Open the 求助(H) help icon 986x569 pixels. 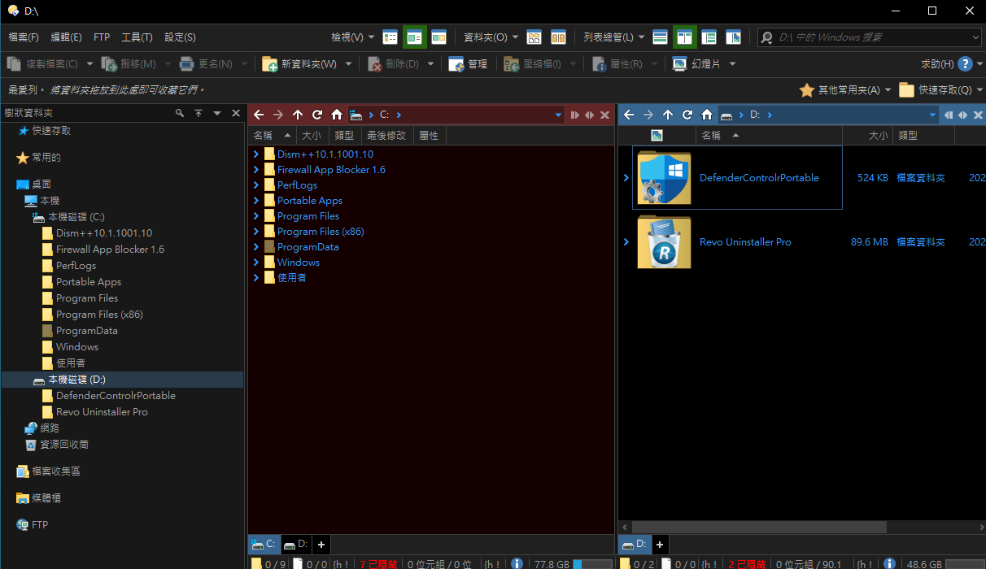[x=965, y=63]
